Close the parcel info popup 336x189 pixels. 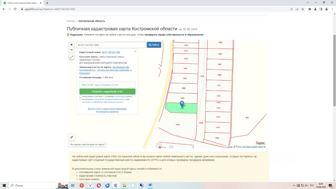pos(135,51)
